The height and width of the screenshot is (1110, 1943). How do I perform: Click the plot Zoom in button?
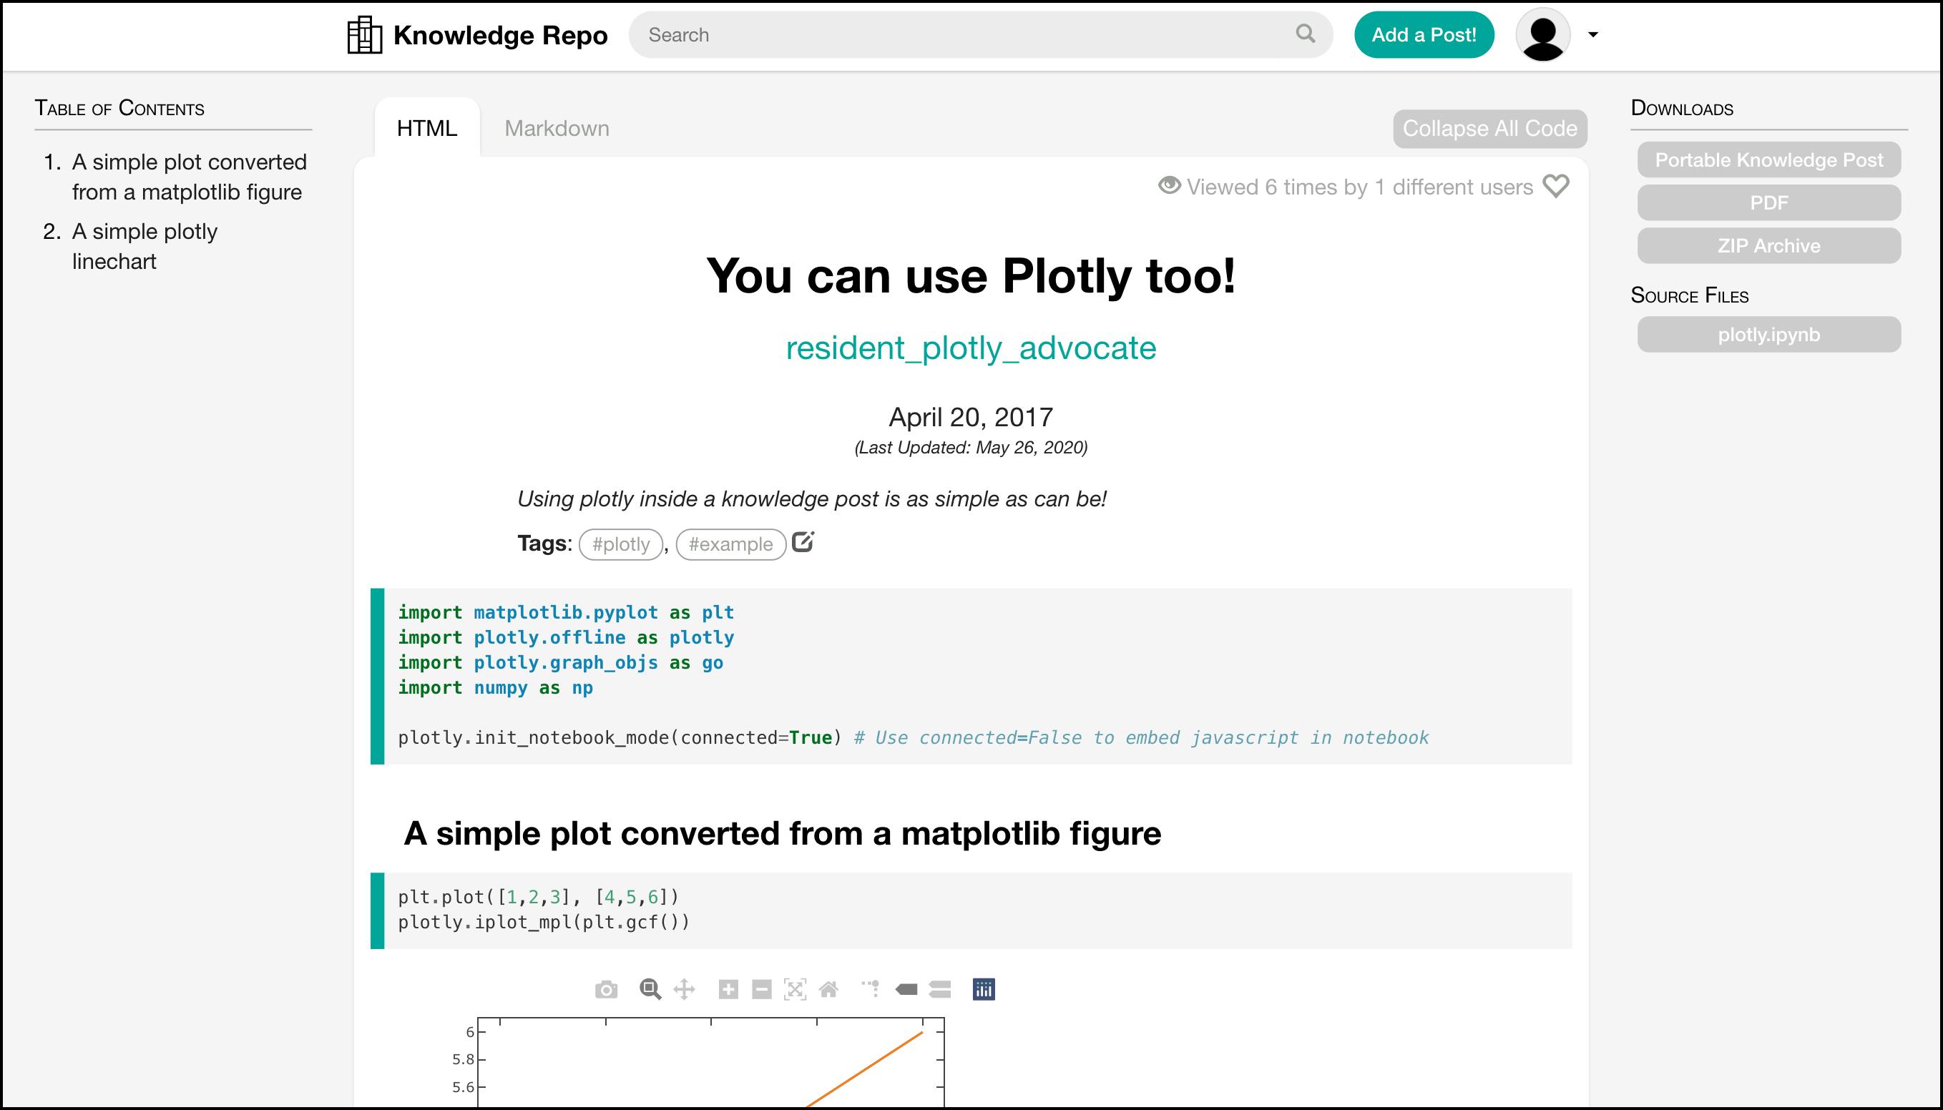(x=728, y=990)
